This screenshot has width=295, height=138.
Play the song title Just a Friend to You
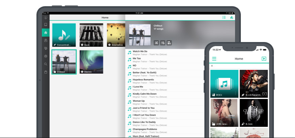click(x=143, y=108)
